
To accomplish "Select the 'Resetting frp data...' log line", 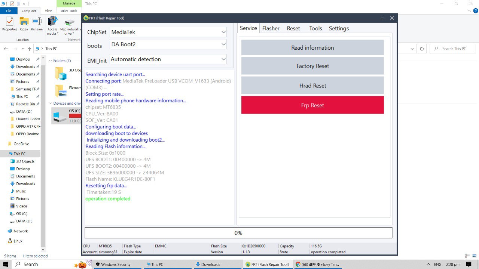I will point(106,186).
